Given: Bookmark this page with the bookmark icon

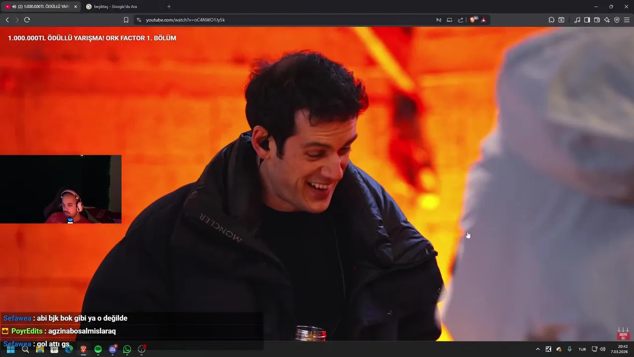Looking at the screenshot, I should pyautogui.click(x=126, y=20).
